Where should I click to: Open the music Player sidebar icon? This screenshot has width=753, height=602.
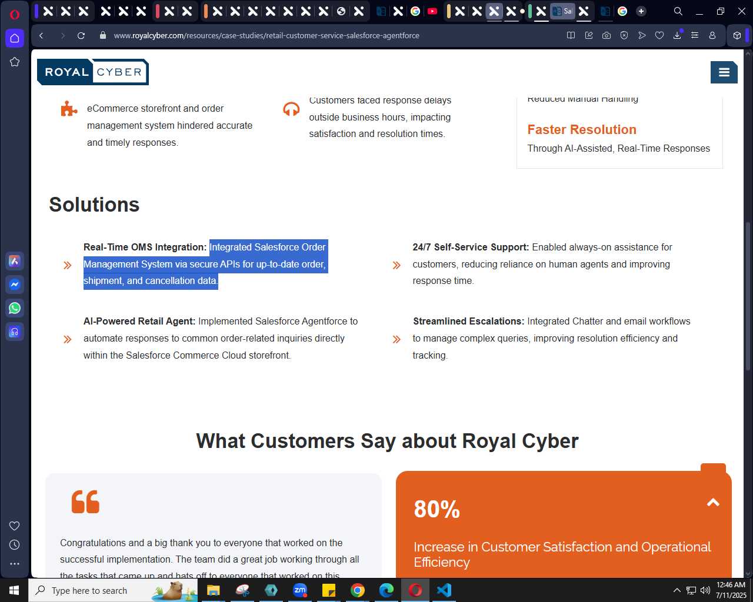coord(15,332)
